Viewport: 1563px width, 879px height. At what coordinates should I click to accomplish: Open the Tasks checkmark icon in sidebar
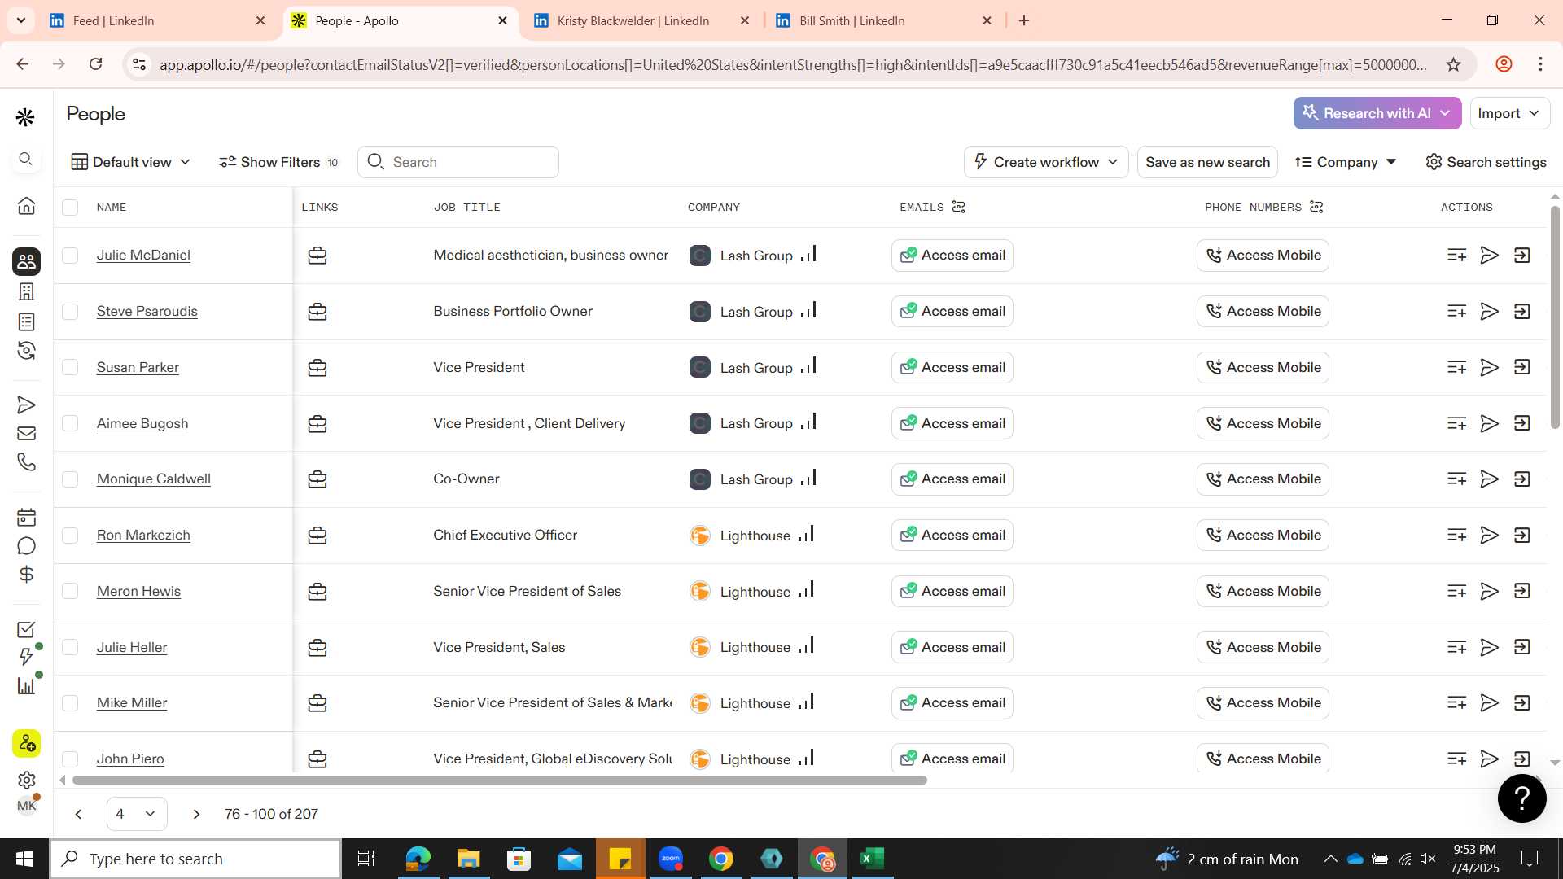coord(26,629)
